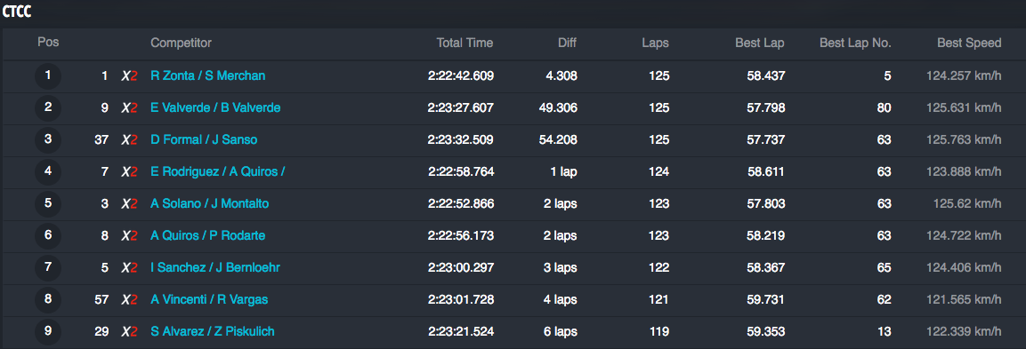Click the CTCC class heading
Screen dimensions: 1026x349
[17, 12]
